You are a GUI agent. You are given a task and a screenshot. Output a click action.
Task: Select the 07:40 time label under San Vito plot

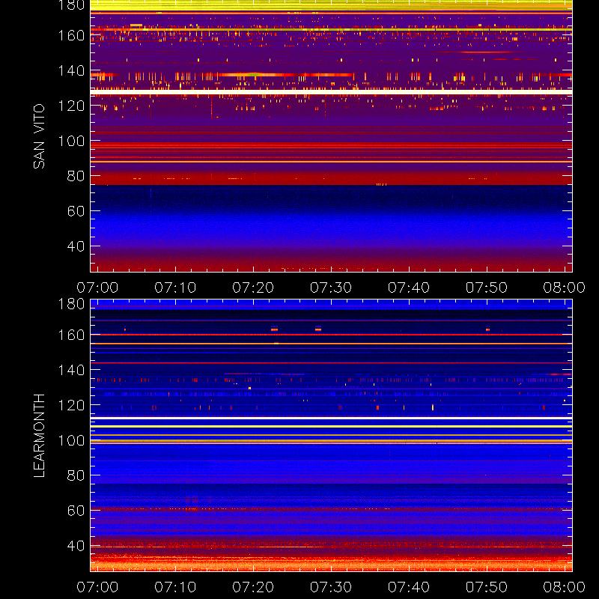tap(409, 288)
